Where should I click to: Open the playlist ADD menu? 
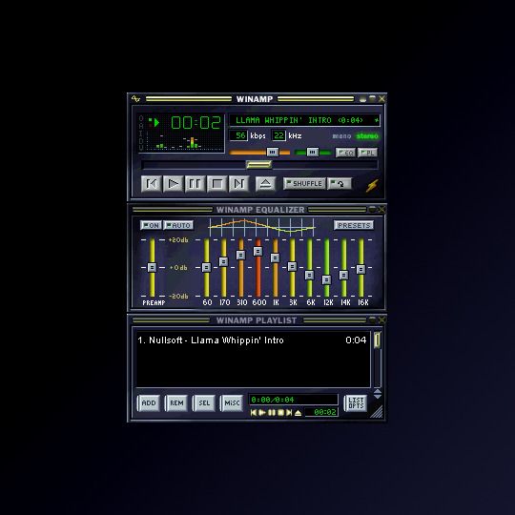tap(149, 403)
